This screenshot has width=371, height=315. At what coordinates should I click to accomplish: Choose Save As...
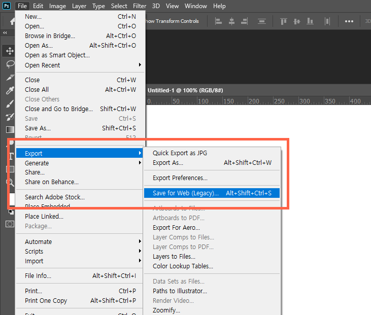pos(81,128)
